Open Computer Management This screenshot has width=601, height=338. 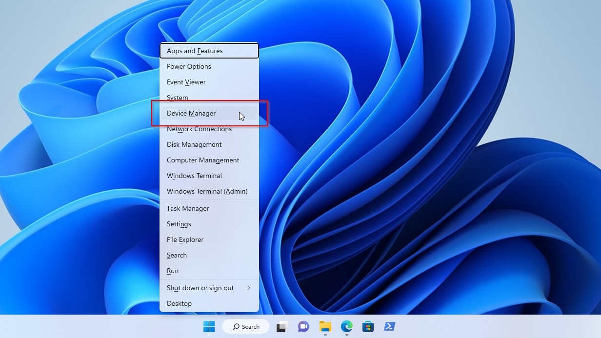(202, 160)
